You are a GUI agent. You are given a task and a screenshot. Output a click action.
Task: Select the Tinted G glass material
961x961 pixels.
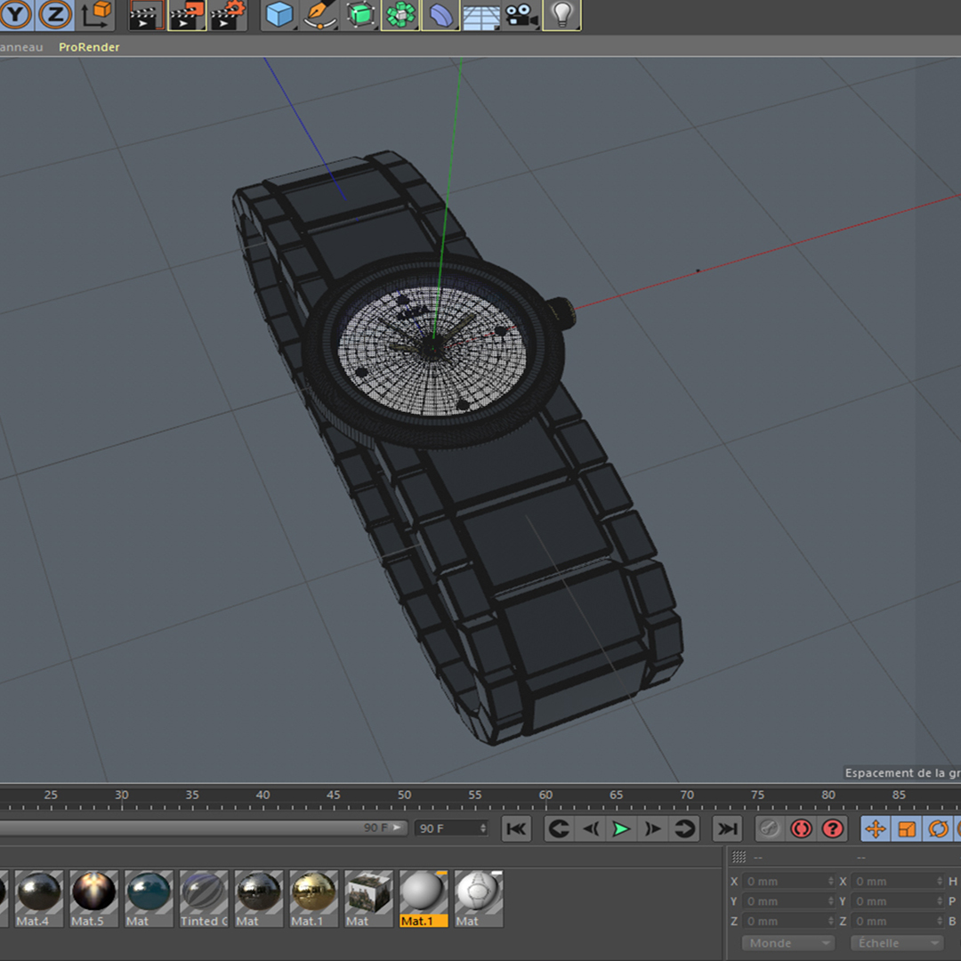[204, 898]
